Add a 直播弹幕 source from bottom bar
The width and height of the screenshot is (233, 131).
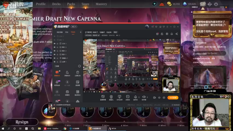point(103,98)
